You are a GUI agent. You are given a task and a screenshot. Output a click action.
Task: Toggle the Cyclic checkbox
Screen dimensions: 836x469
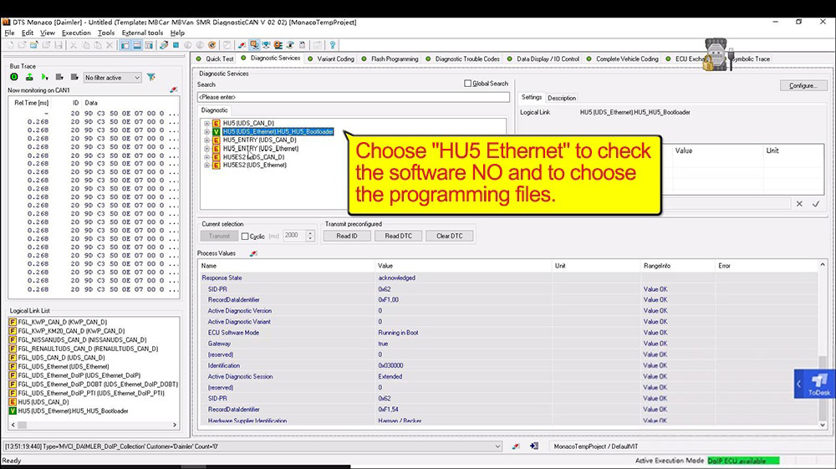pos(245,236)
